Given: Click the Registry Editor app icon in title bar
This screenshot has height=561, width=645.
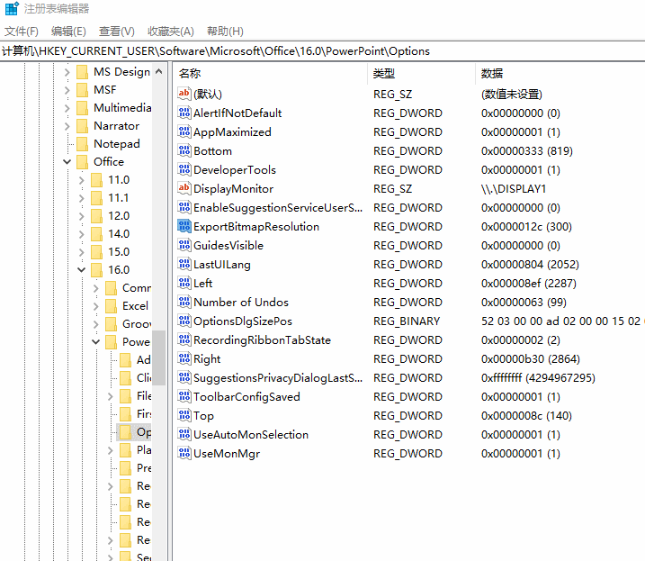Looking at the screenshot, I should pos(12,8).
